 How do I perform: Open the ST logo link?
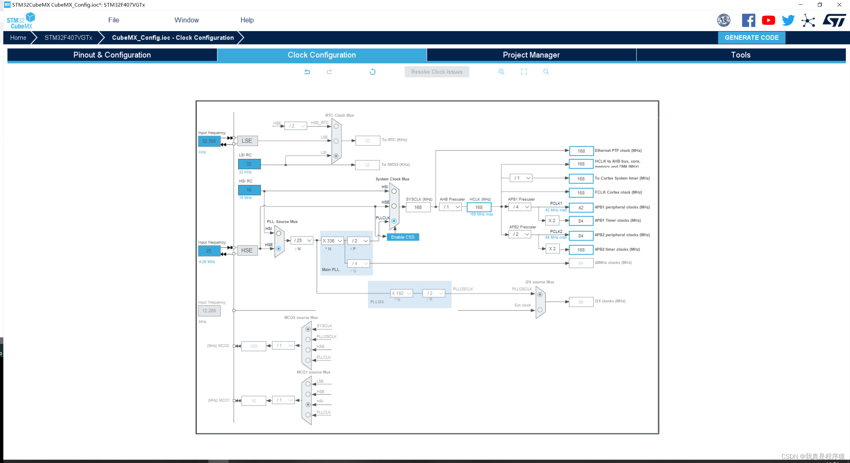pos(834,20)
